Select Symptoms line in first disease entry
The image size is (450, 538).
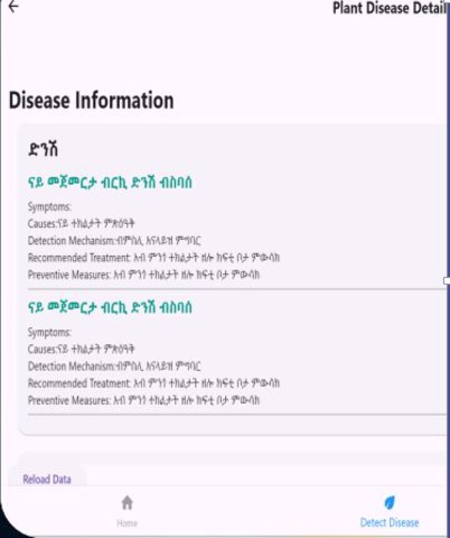[50, 207]
